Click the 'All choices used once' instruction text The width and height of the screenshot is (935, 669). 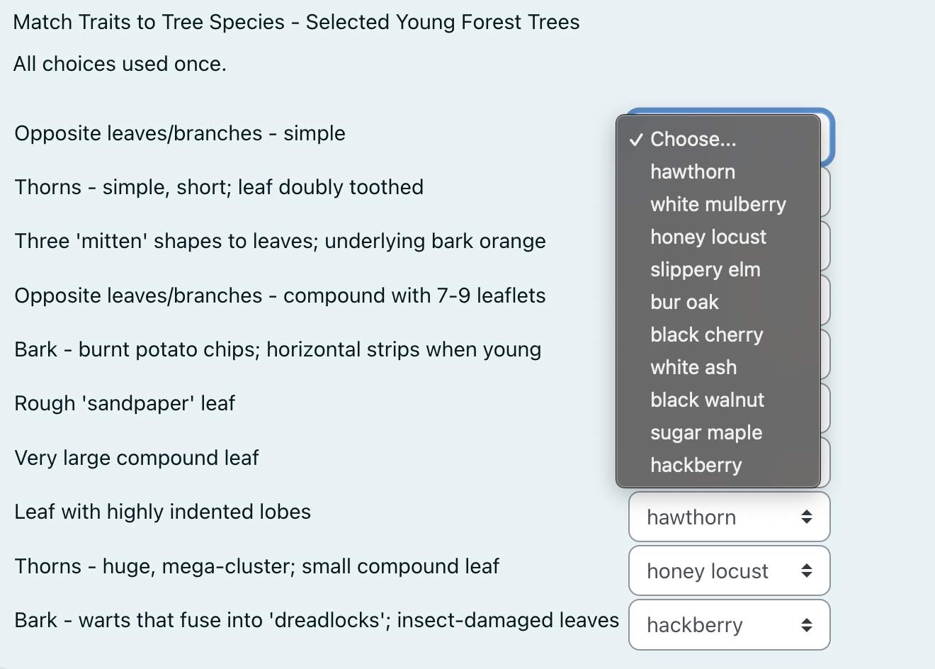(x=120, y=64)
